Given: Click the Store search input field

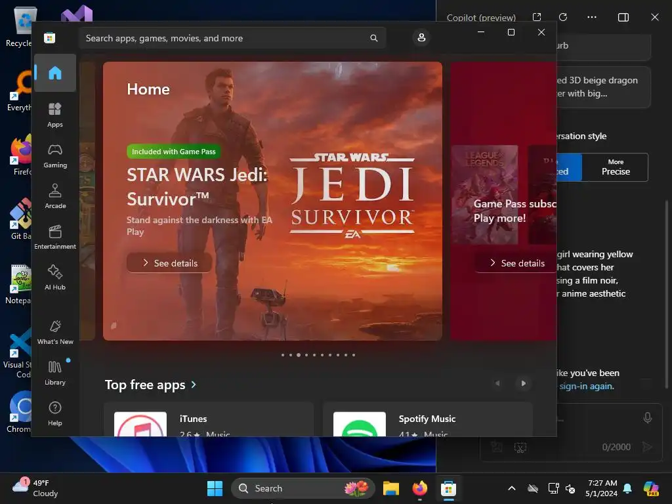Looking at the screenshot, I should coord(232,38).
